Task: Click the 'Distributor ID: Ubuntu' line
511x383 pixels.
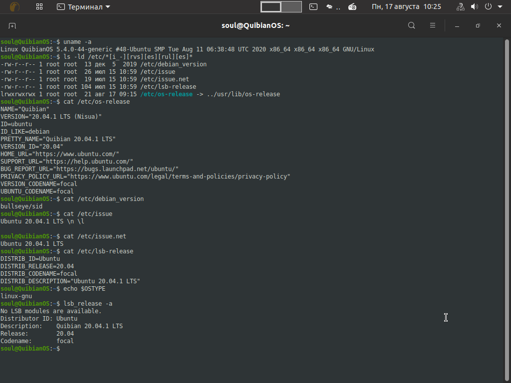Action: click(39, 319)
